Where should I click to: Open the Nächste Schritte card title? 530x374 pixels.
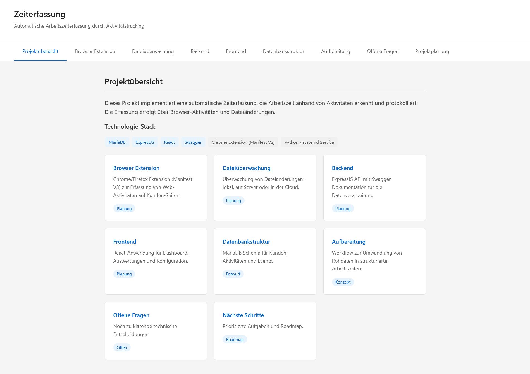point(243,315)
